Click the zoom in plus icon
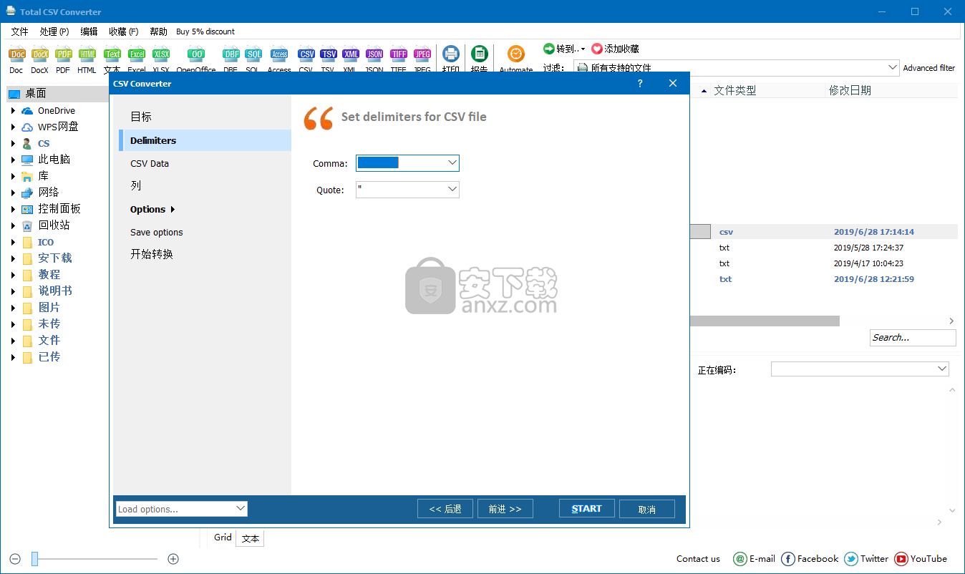The image size is (965, 574). [173, 559]
